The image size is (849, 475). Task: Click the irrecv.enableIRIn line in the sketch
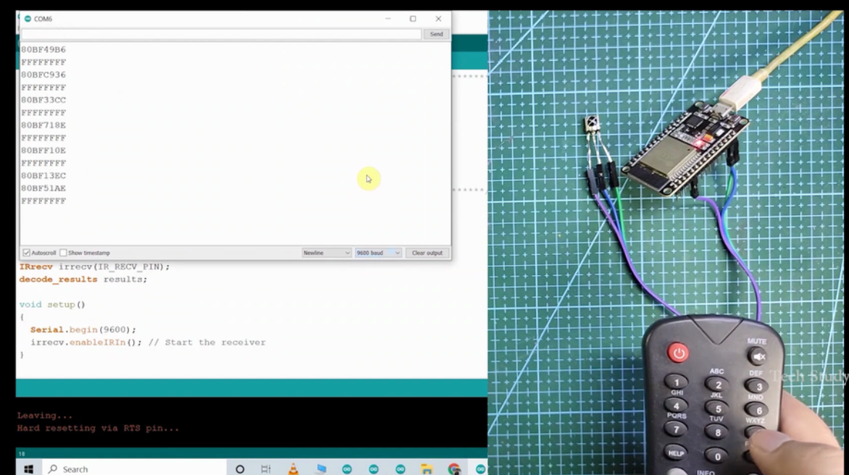[109, 342]
